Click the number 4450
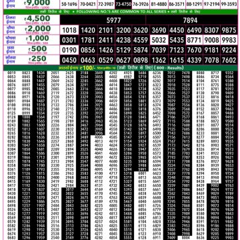This screenshot has height=240, width=240. point(177,30)
